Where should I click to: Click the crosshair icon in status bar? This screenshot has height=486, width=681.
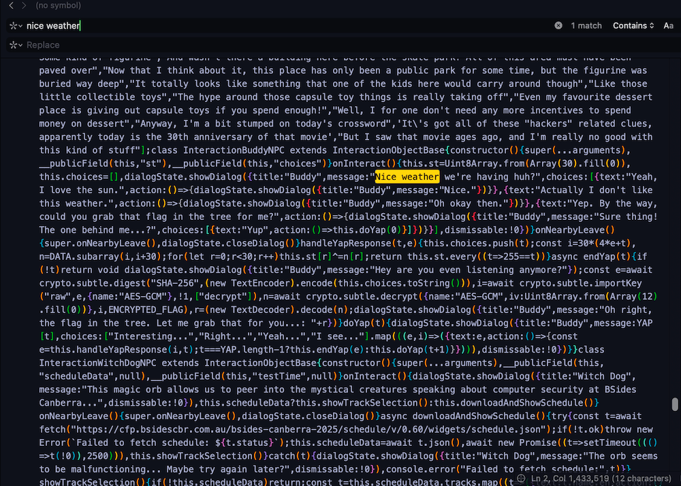click(522, 479)
